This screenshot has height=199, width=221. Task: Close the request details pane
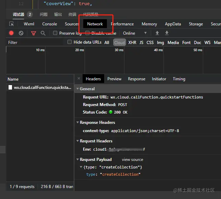coord(79,79)
